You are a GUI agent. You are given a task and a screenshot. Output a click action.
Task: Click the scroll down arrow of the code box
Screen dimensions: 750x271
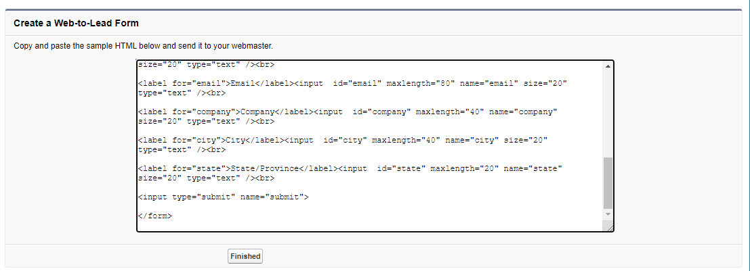coord(608,214)
